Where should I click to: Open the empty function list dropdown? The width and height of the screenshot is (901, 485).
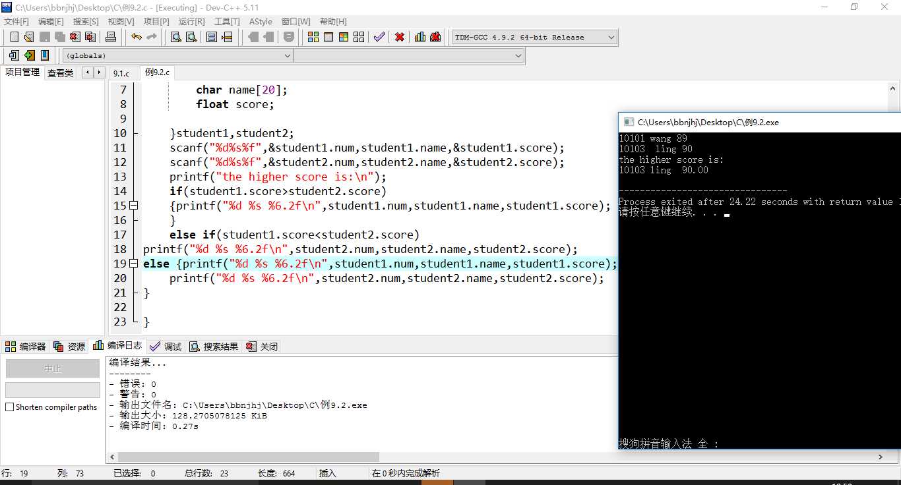[x=409, y=56]
